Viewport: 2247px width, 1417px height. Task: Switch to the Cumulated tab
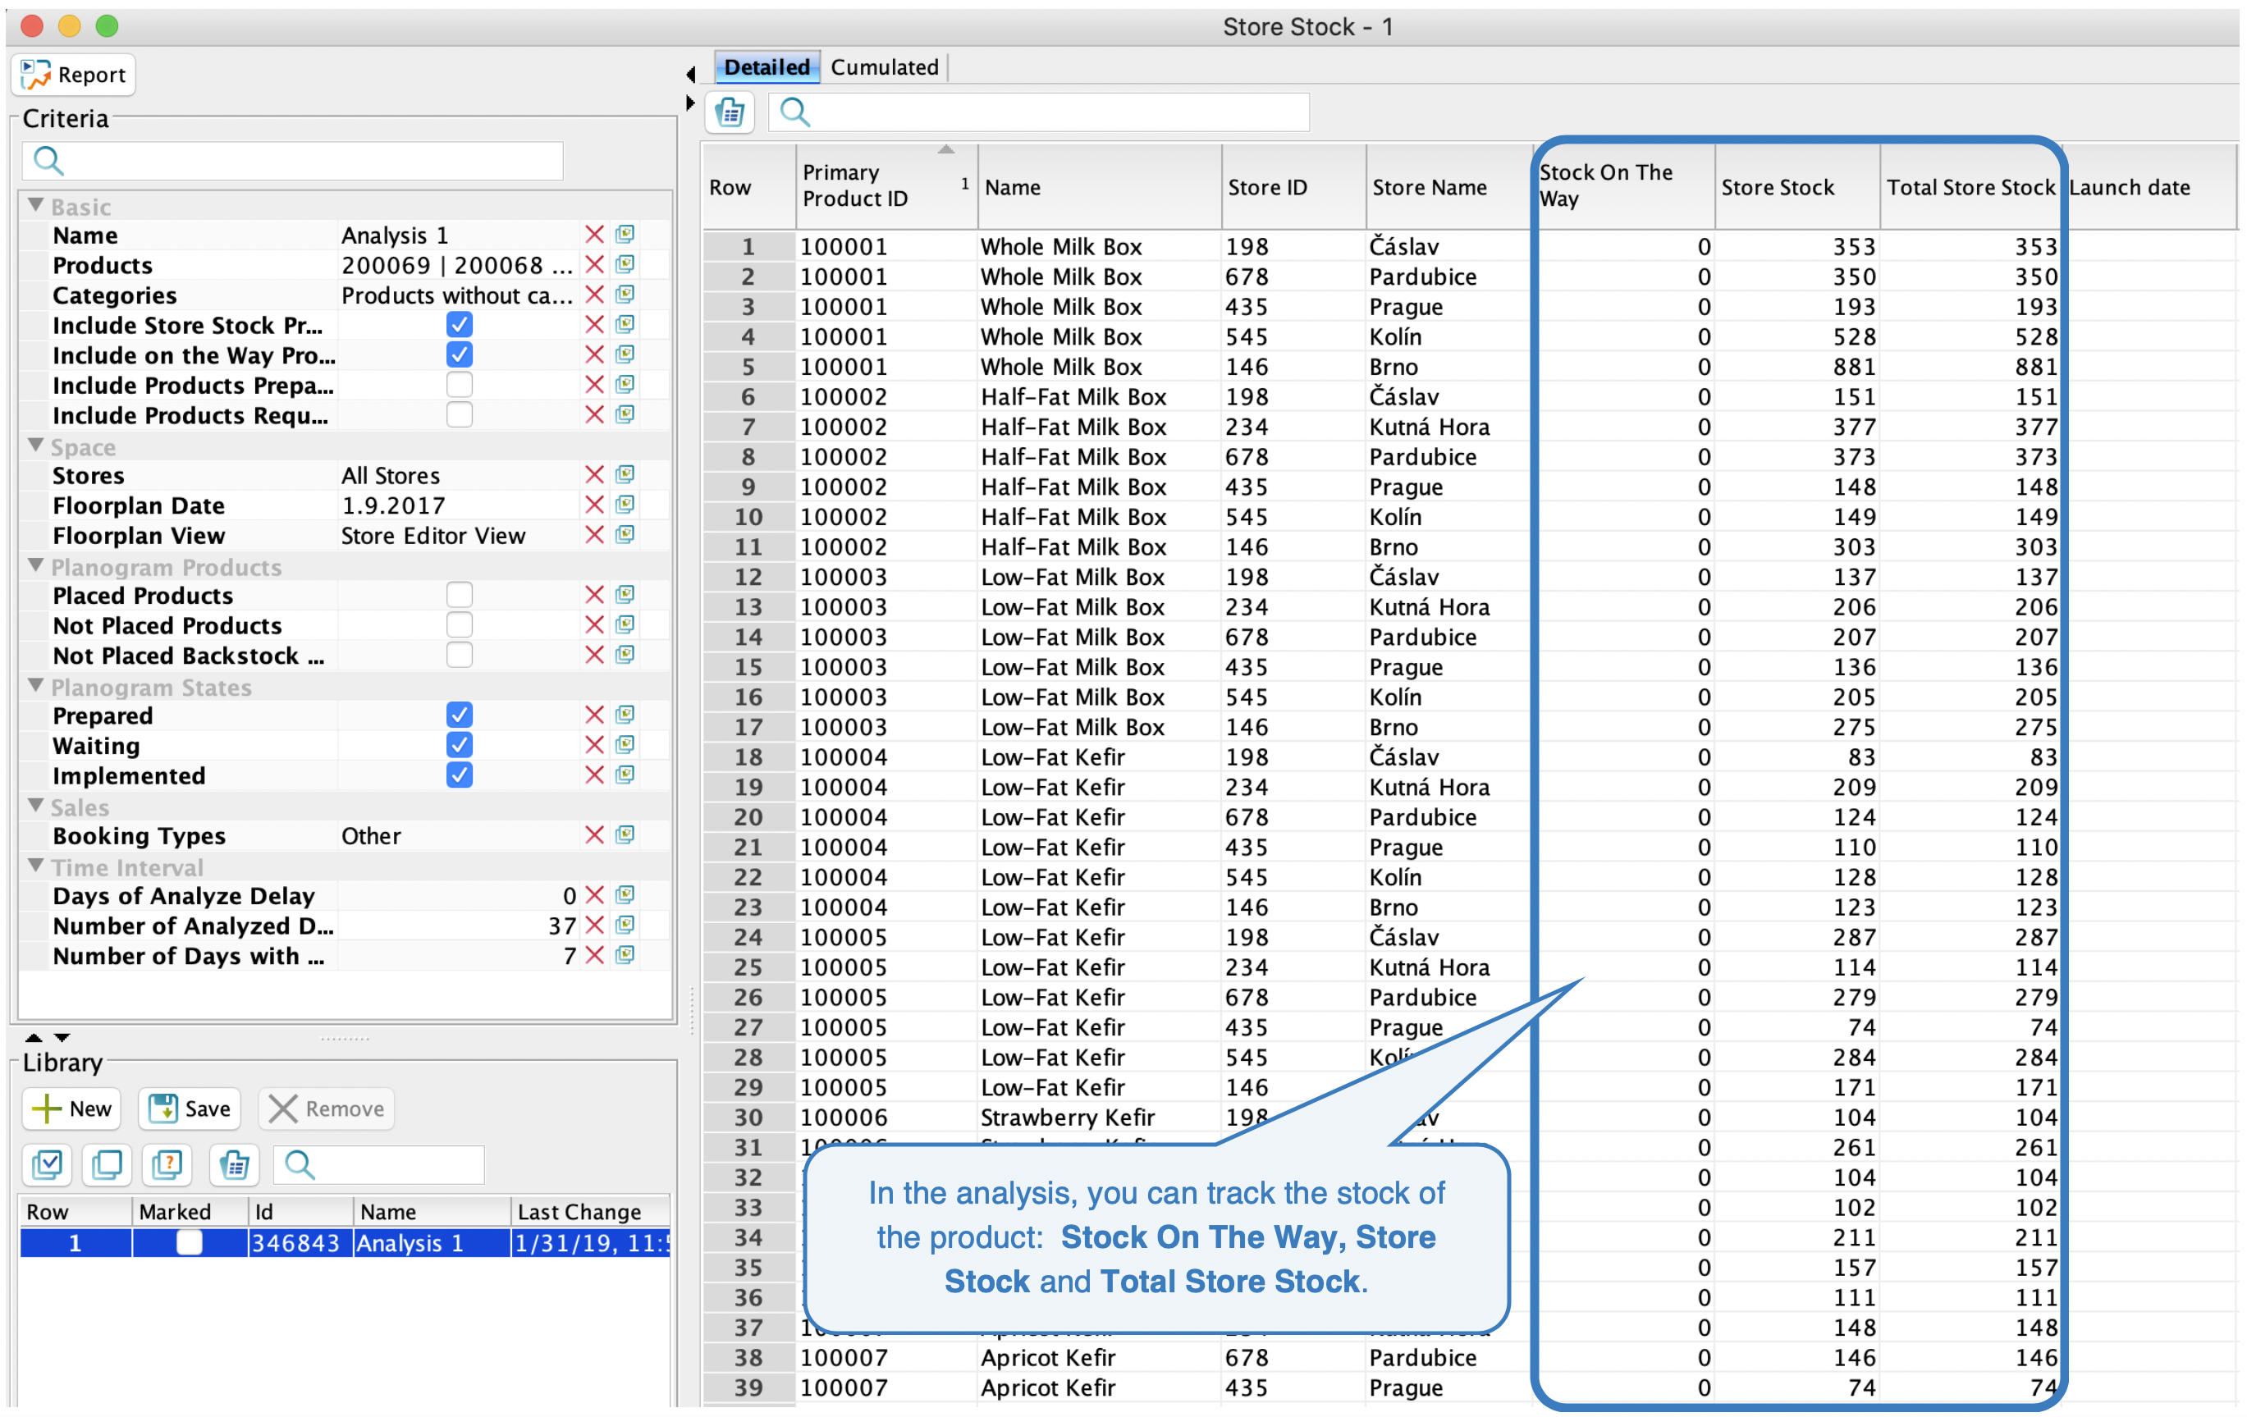[884, 67]
